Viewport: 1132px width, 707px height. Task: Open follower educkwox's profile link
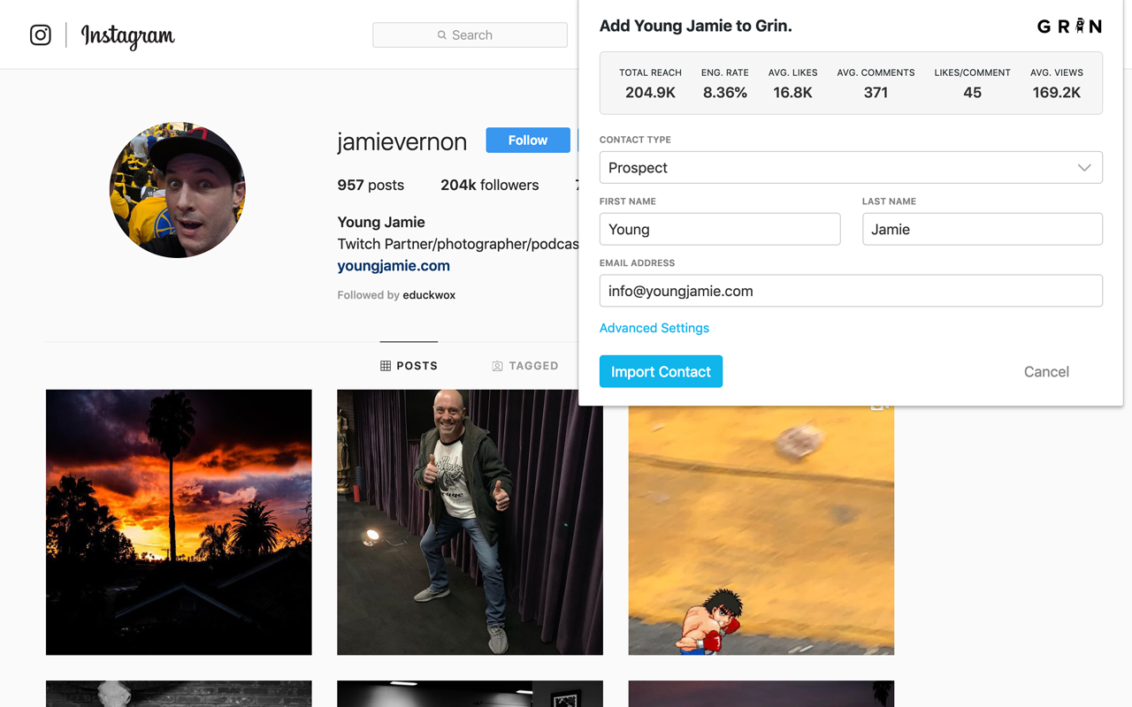coord(429,295)
